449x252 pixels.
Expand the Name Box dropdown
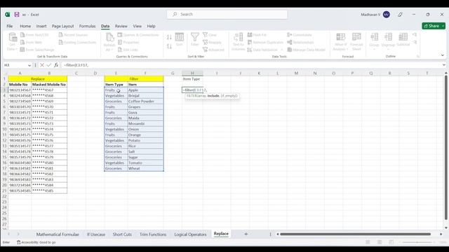click(29, 65)
